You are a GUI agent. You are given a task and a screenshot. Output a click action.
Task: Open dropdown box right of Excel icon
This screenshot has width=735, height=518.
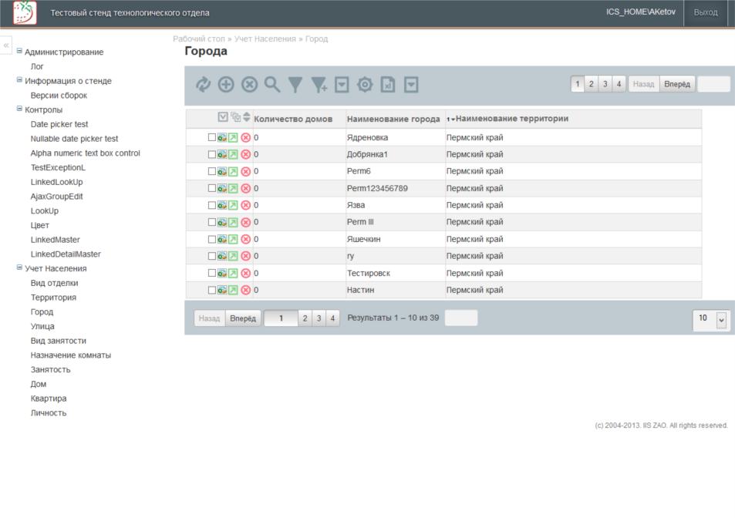tap(411, 85)
